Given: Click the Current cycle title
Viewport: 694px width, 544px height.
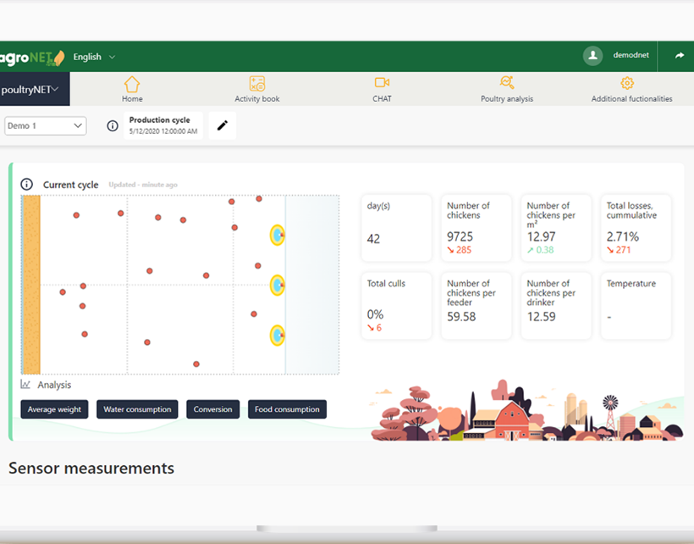Looking at the screenshot, I should pos(70,185).
